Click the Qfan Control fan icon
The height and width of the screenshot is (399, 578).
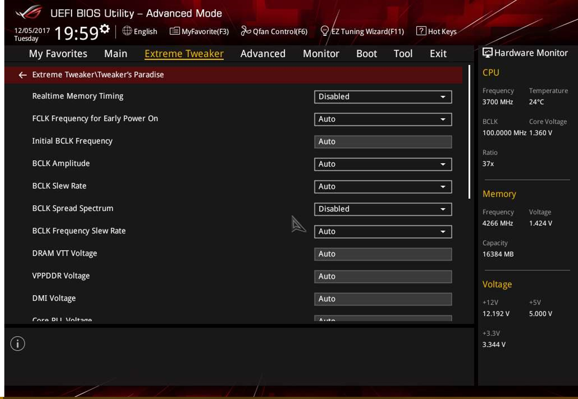tap(246, 31)
